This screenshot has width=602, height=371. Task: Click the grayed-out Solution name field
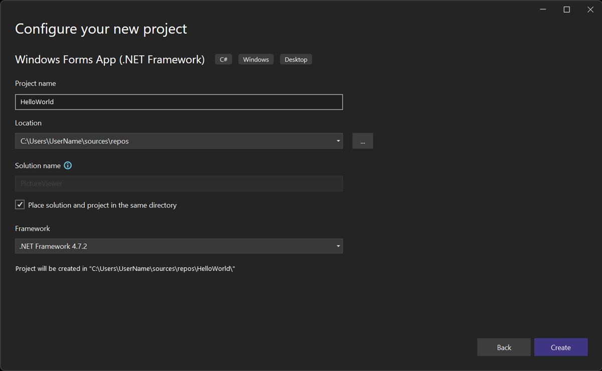(x=179, y=183)
